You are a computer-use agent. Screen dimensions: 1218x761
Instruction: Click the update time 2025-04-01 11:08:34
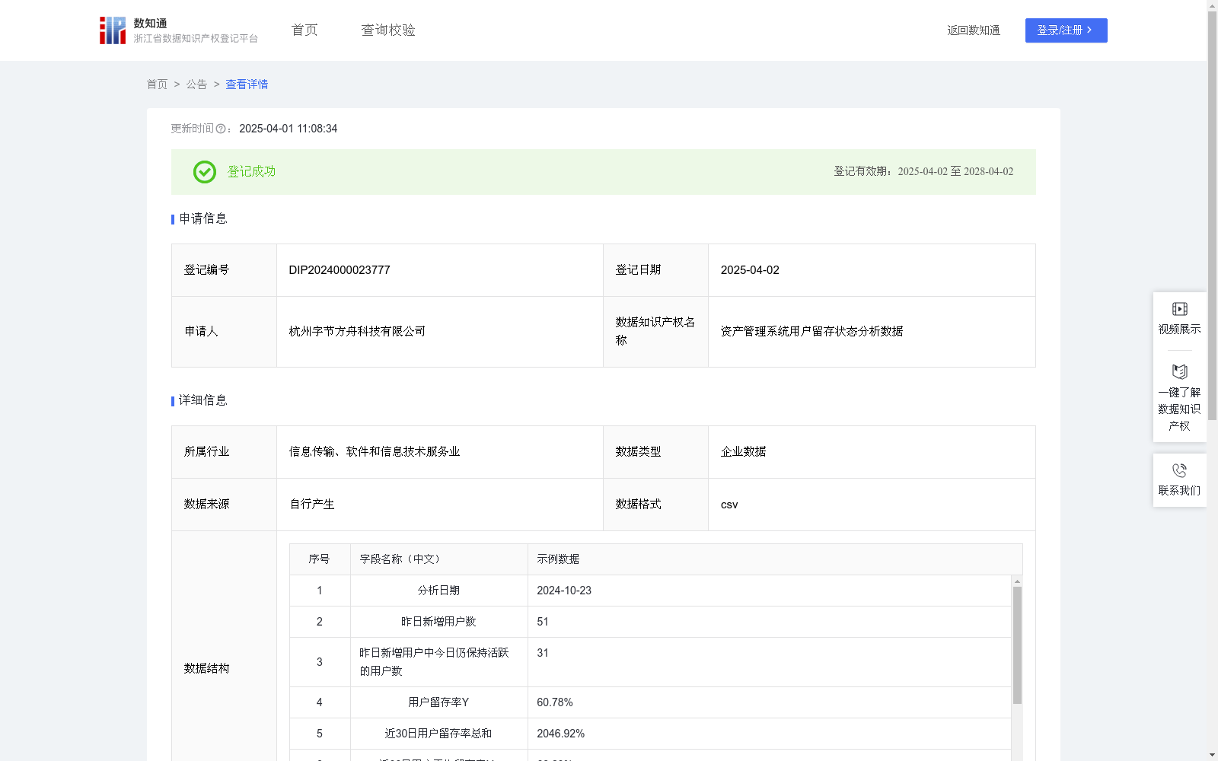tap(288, 129)
